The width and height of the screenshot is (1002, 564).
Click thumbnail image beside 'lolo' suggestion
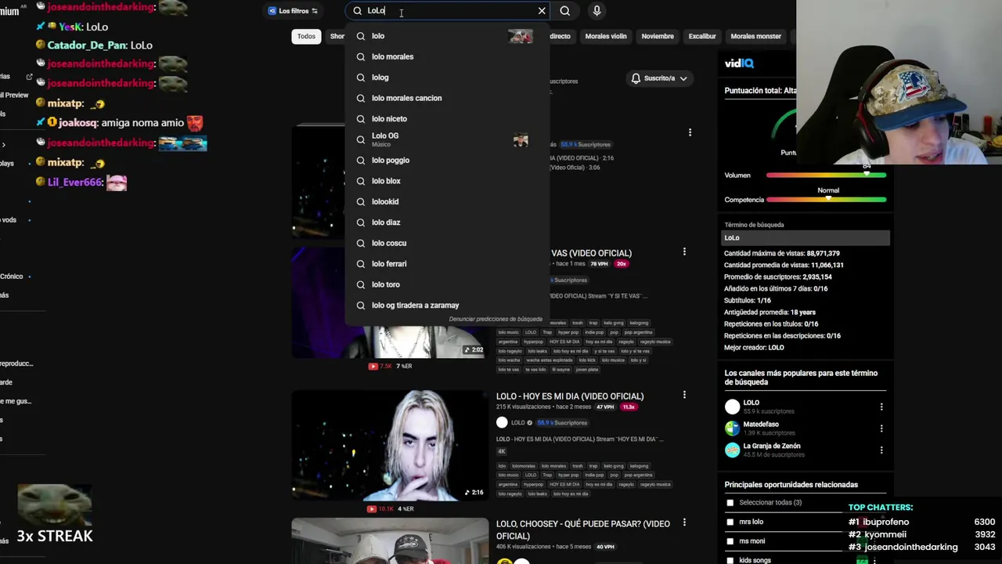pos(521,36)
